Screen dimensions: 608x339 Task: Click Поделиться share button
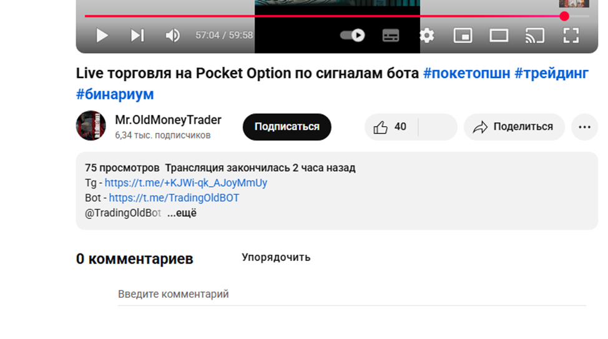tap(514, 127)
